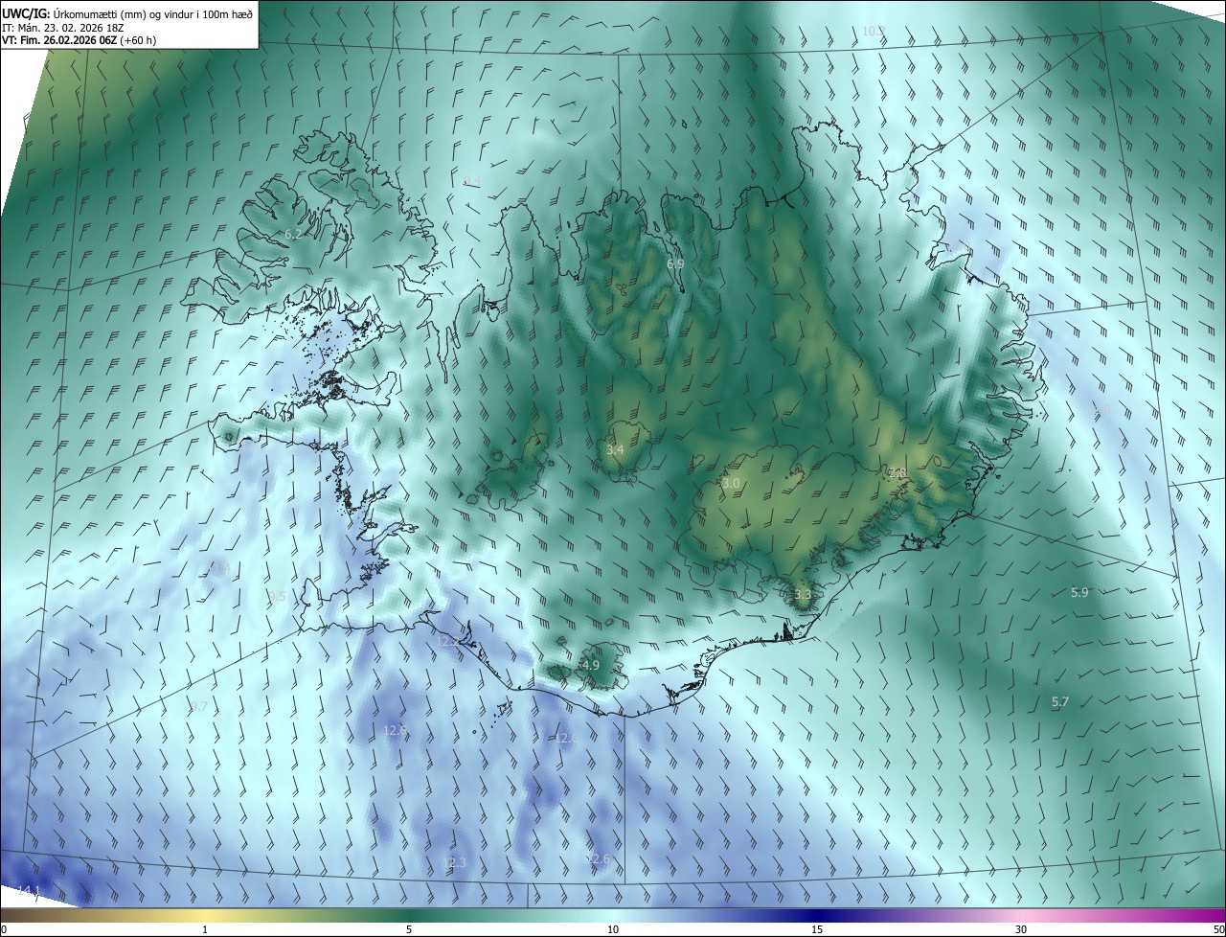Viewport: 1226px width, 937px height.
Task: Click the 'VT: Fim. 26.02.2026 06Z (+60 h)' line
Action: coord(79,40)
